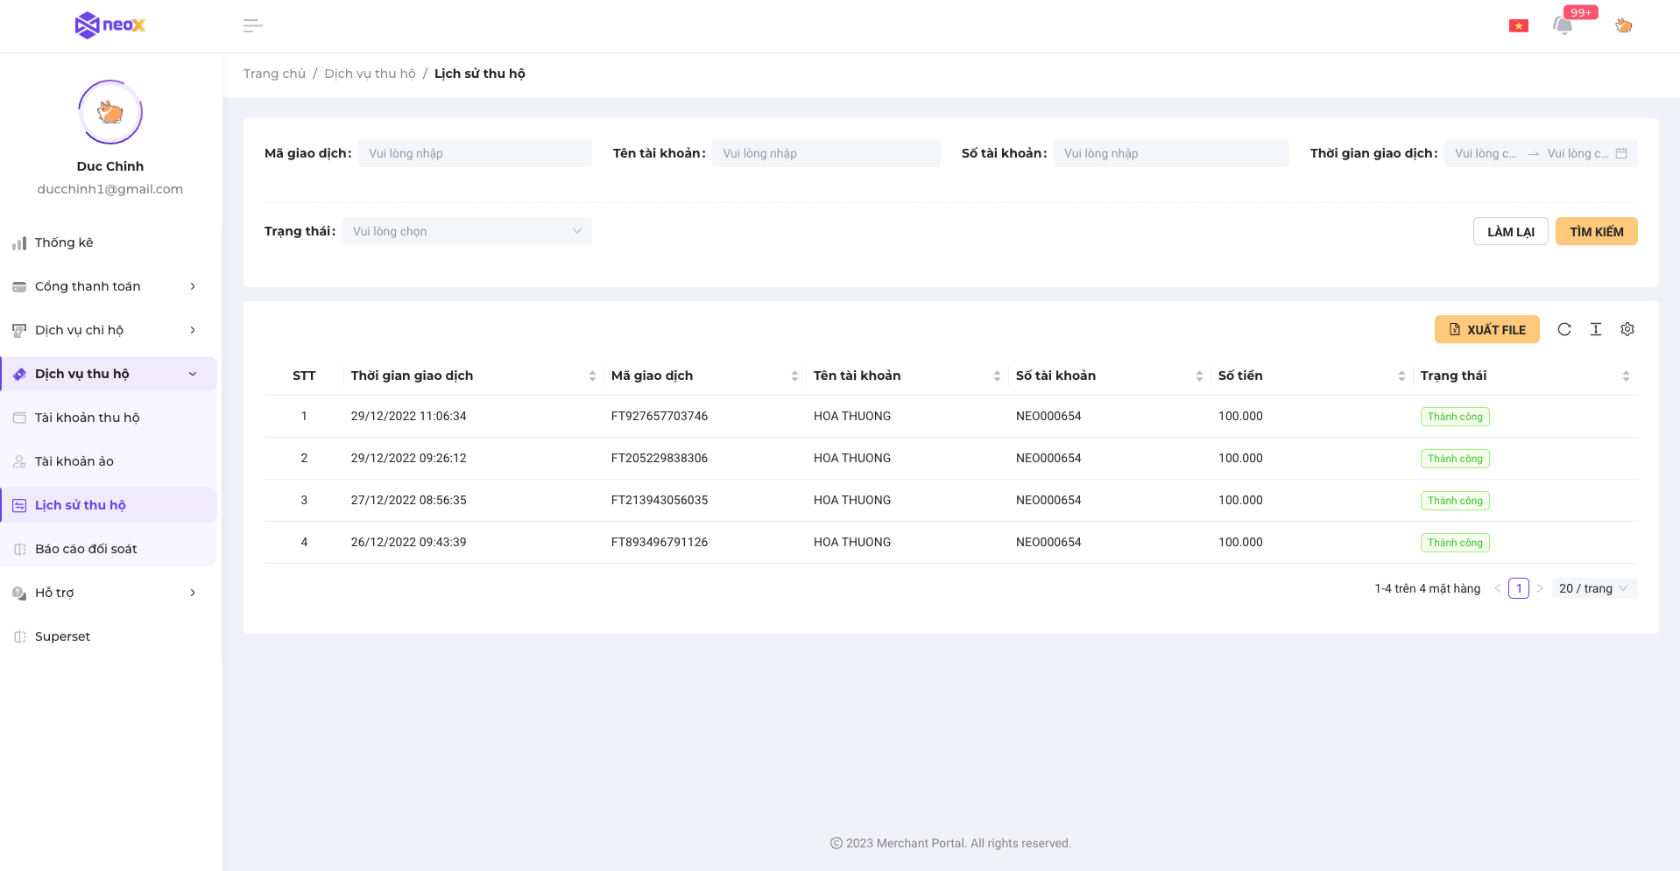Open the transaction time date range picker

coord(1540,153)
